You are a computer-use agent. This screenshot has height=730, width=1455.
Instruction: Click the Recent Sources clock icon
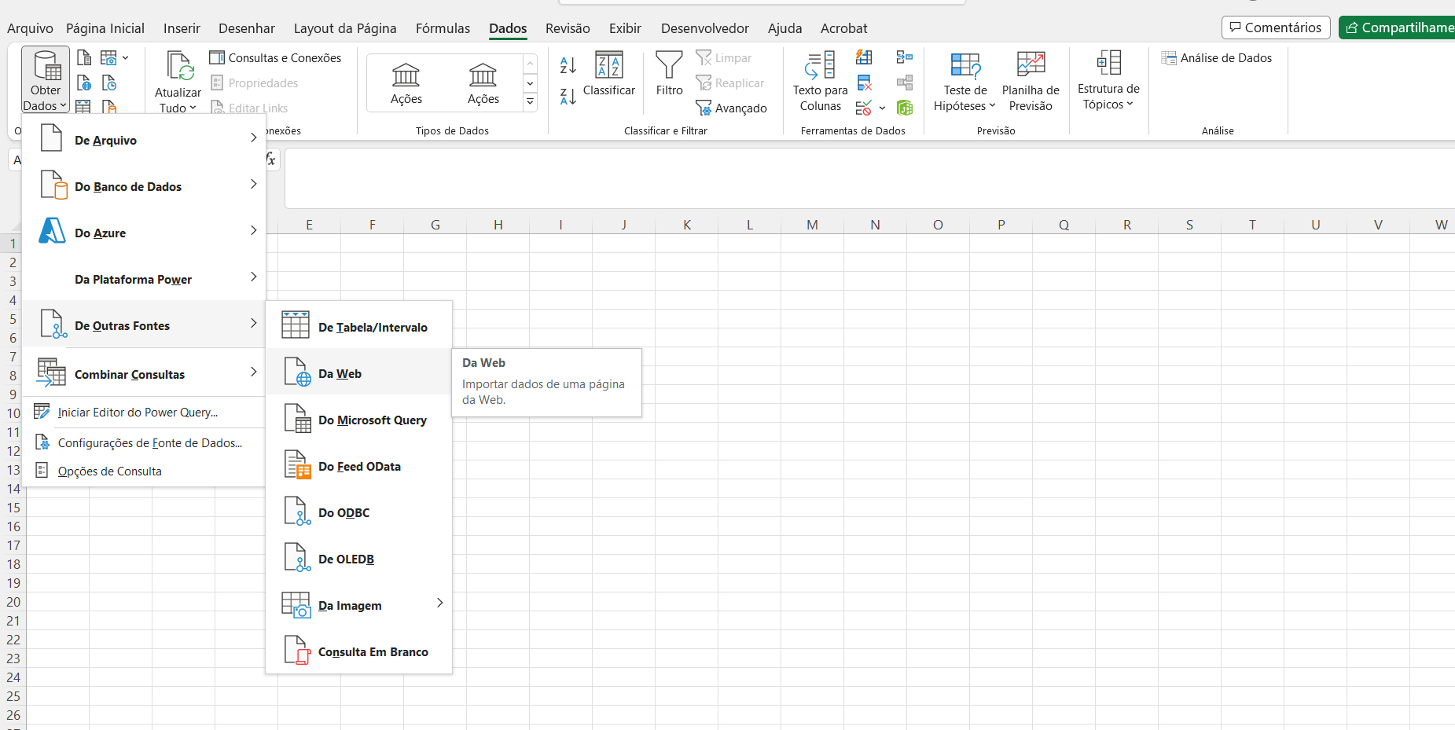tap(109, 83)
